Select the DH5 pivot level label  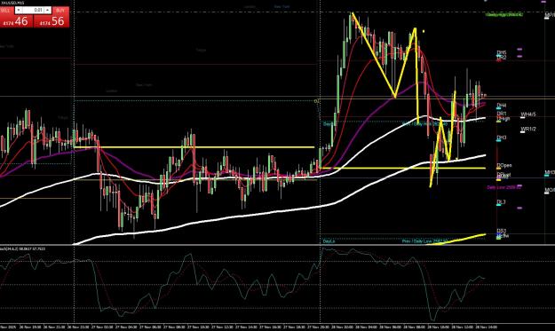pyautogui.click(x=502, y=52)
